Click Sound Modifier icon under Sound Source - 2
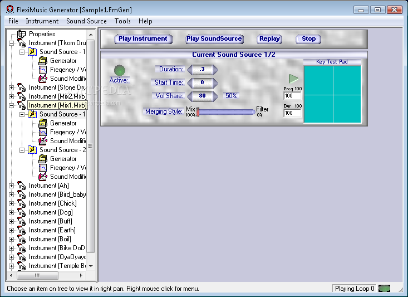 43,177
